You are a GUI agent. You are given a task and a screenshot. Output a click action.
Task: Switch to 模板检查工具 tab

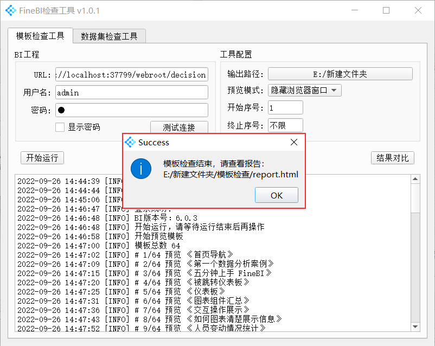point(40,36)
